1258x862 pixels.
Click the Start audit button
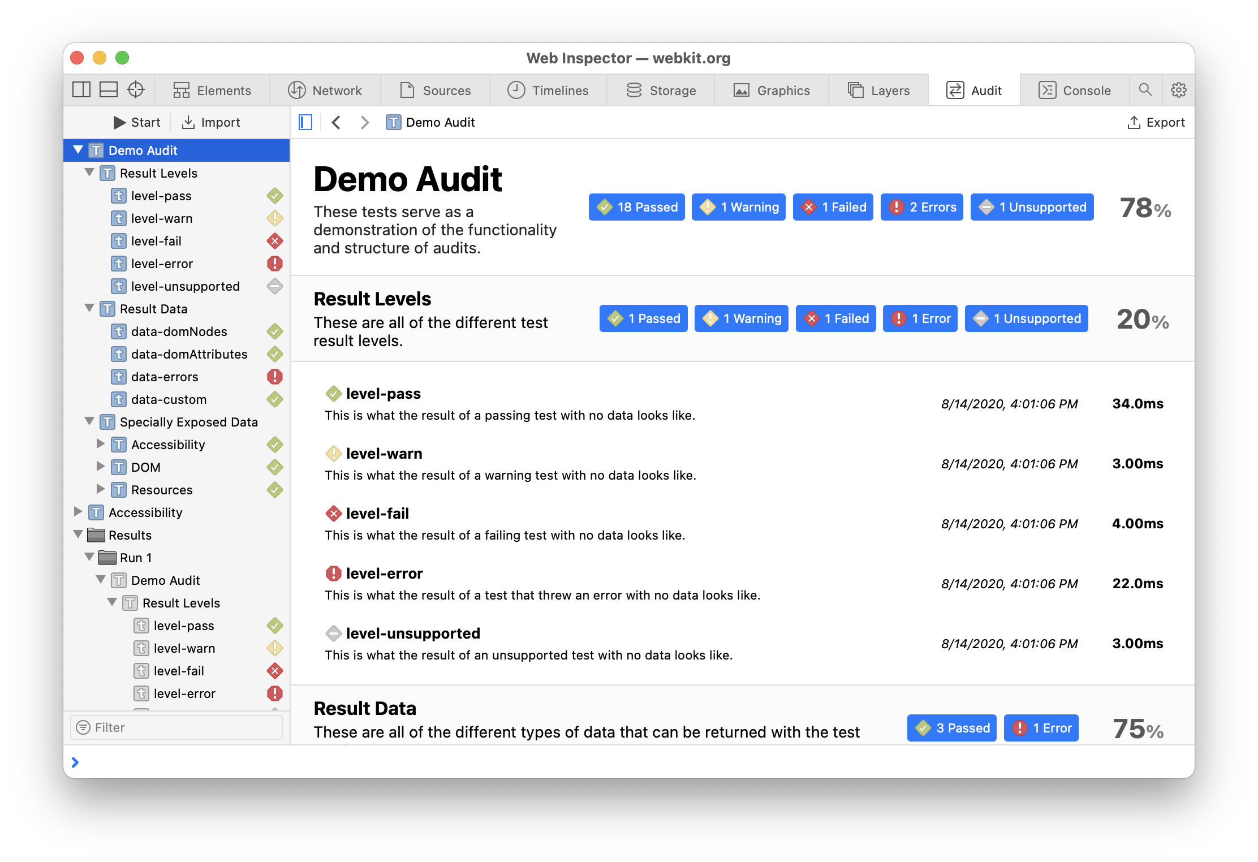[137, 122]
